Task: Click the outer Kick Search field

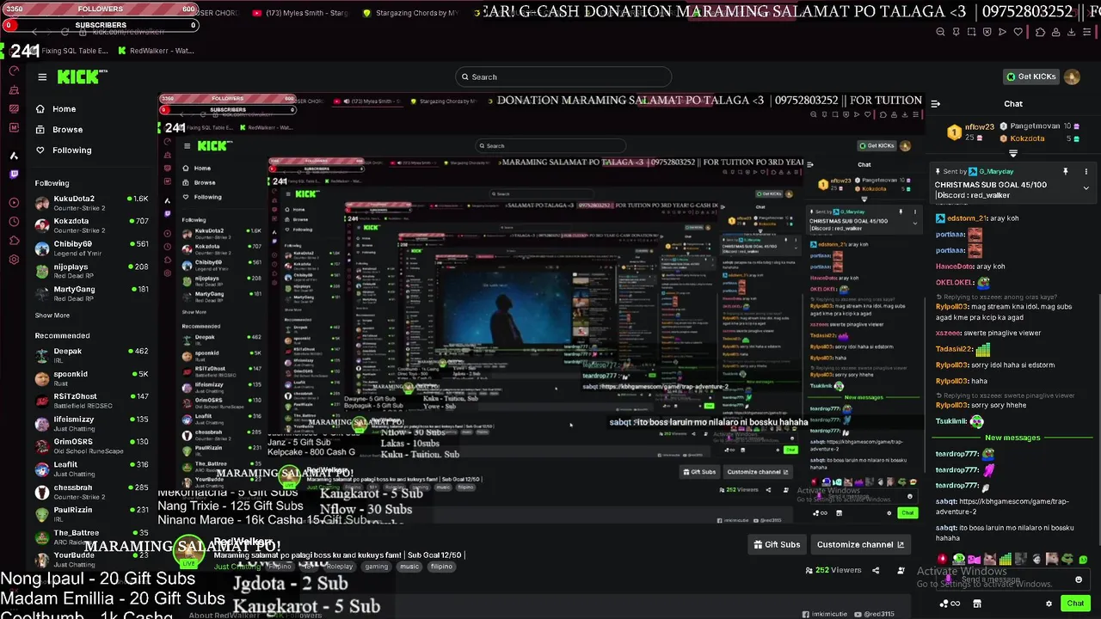Action: tap(563, 77)
